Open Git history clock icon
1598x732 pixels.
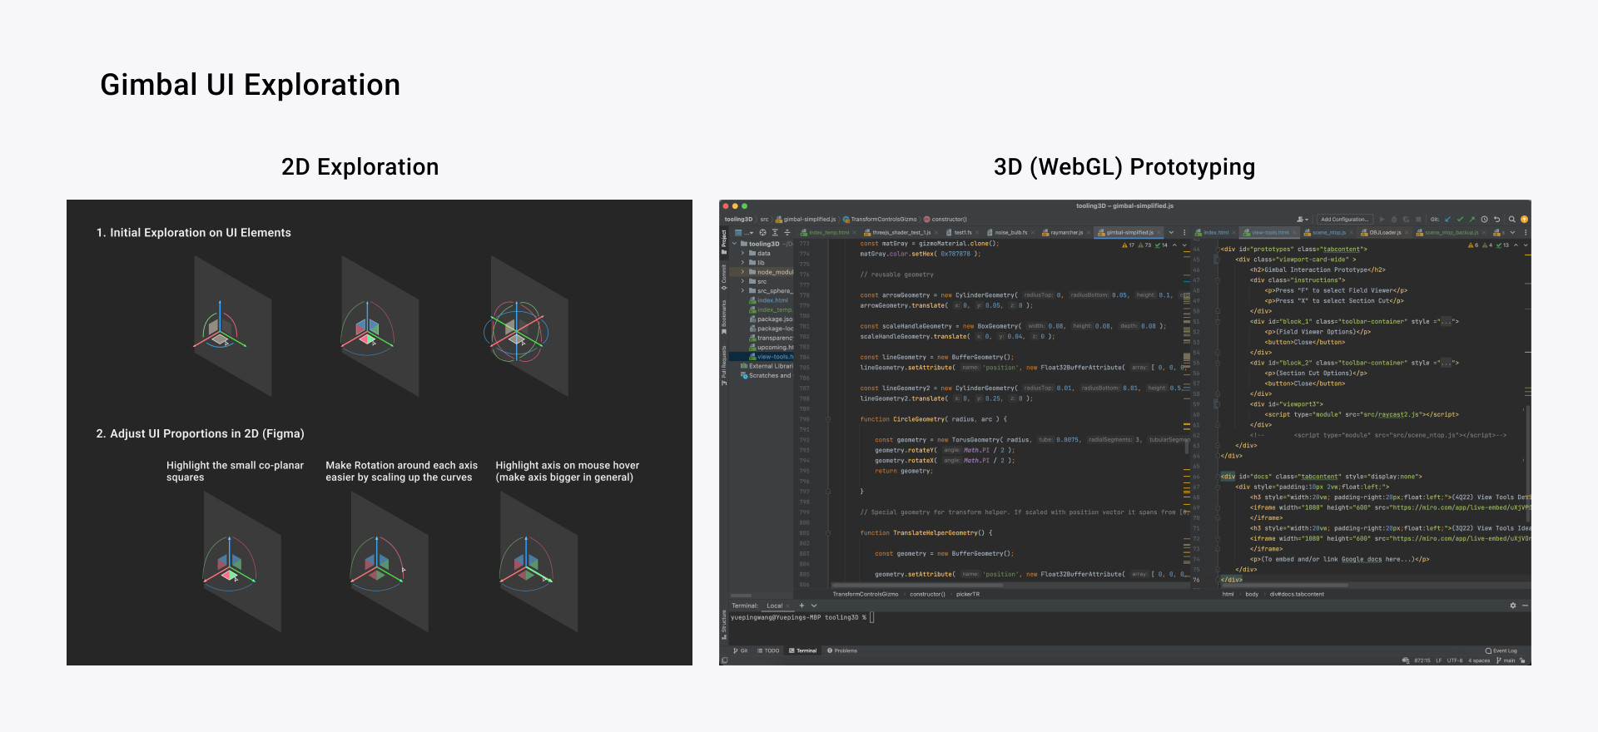(x=1484, y=220)
